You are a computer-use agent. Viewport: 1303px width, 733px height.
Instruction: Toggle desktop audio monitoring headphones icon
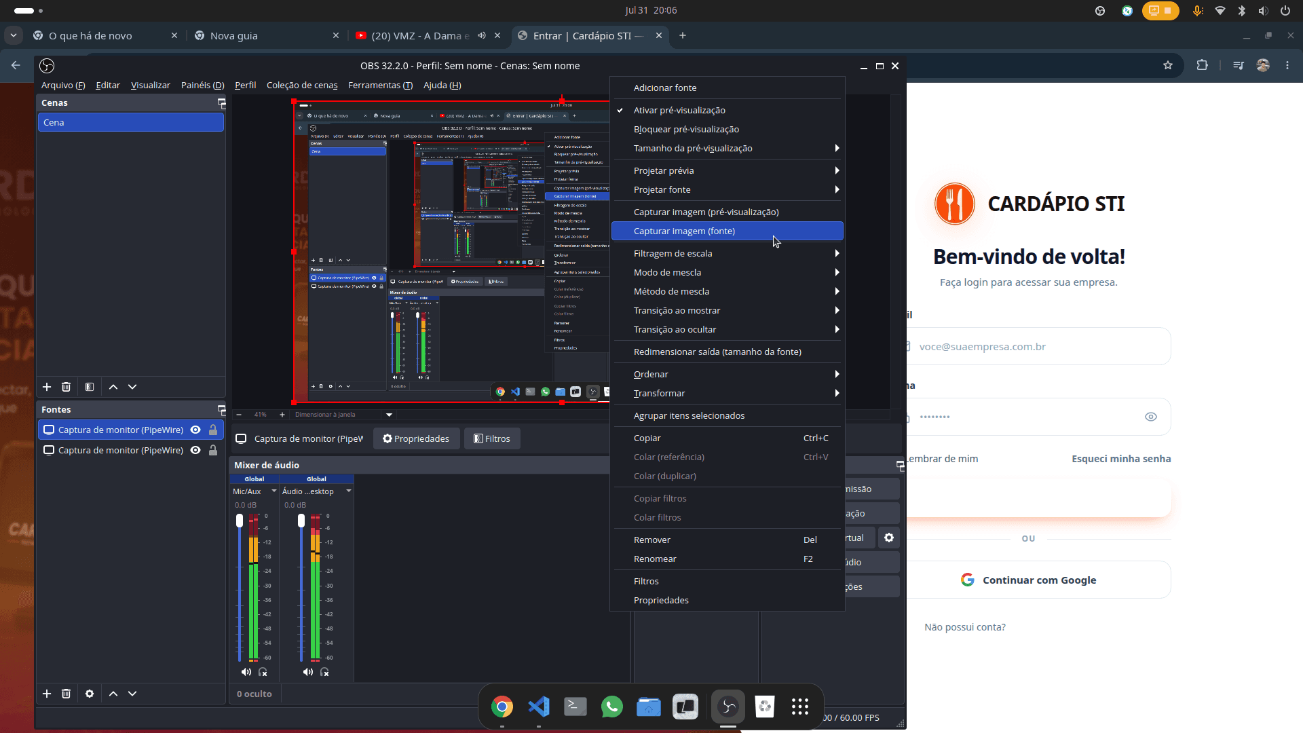coord(324,672)
